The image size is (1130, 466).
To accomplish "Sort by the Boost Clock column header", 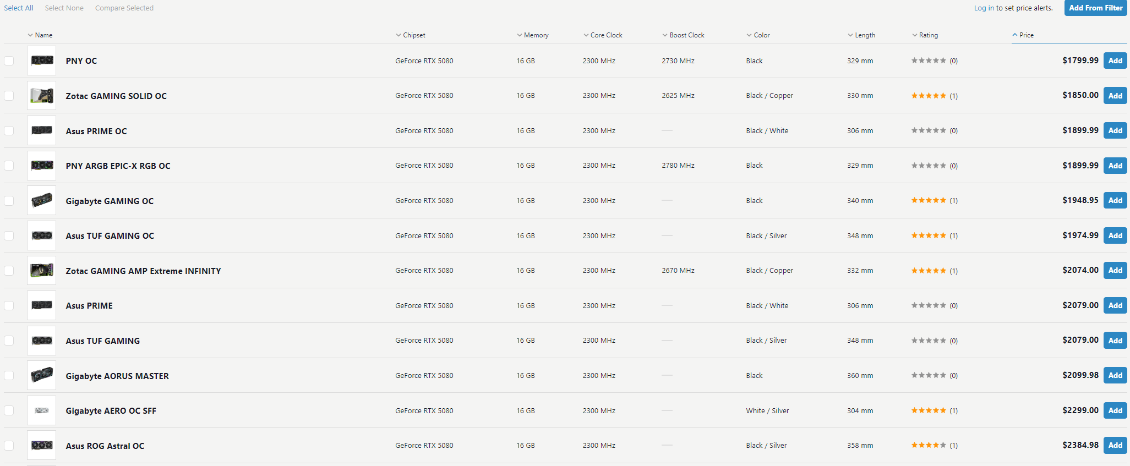I will click(686, 35).
